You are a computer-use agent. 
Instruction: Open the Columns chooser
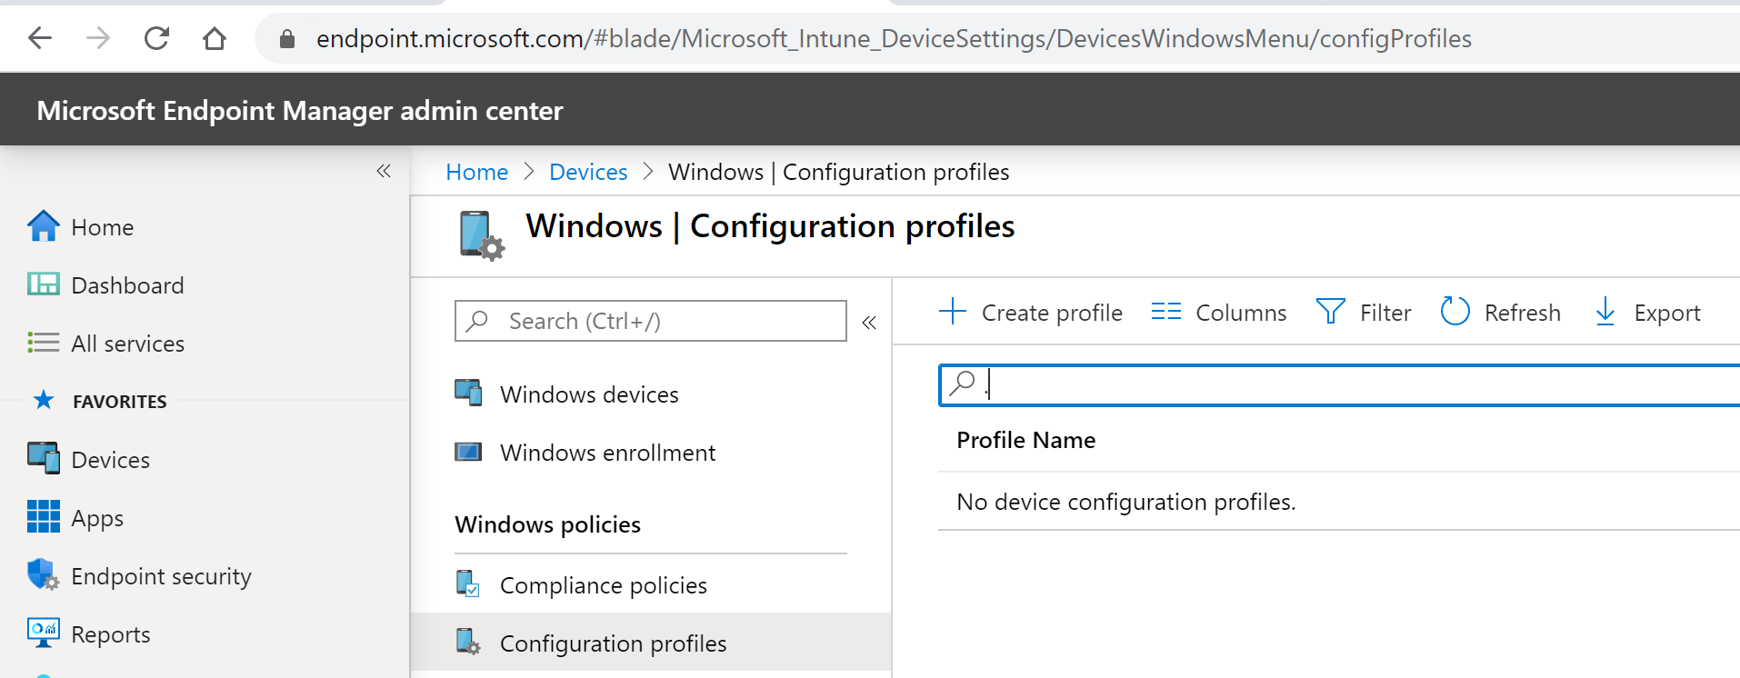click(x=1218, y=313)
